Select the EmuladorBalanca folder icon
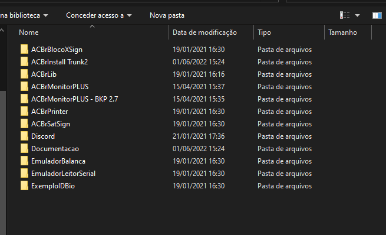The height and width of the screenshot is (235, 386). [x=24, y=161]
